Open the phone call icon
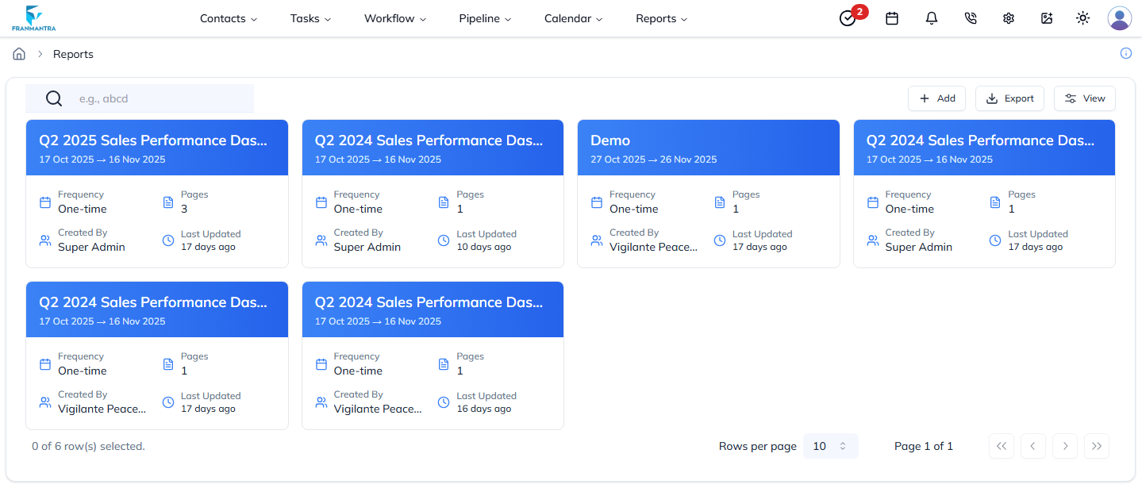This screenshot has height=492, width=1142. [970, 18]
